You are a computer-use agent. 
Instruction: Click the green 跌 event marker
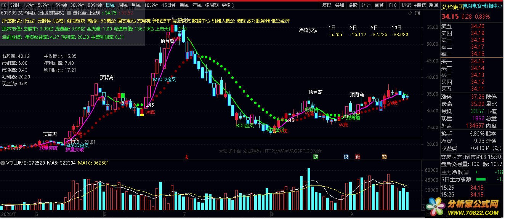[x=316, y=157]
